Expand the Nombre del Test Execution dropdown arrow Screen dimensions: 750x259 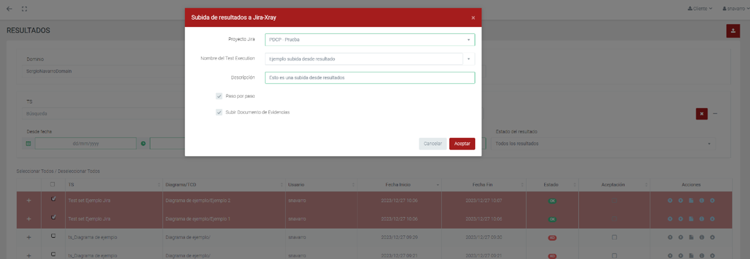tap(468, 59)
